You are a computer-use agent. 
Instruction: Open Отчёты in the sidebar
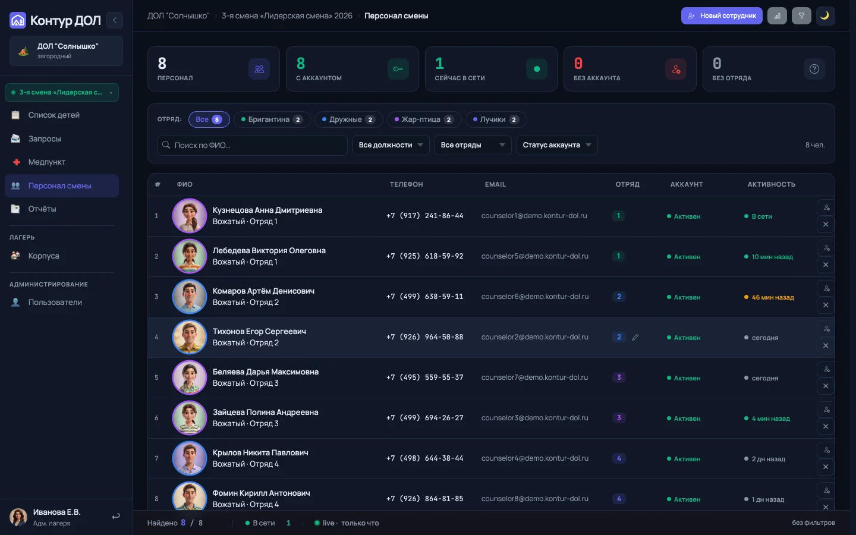pos(62,209)
